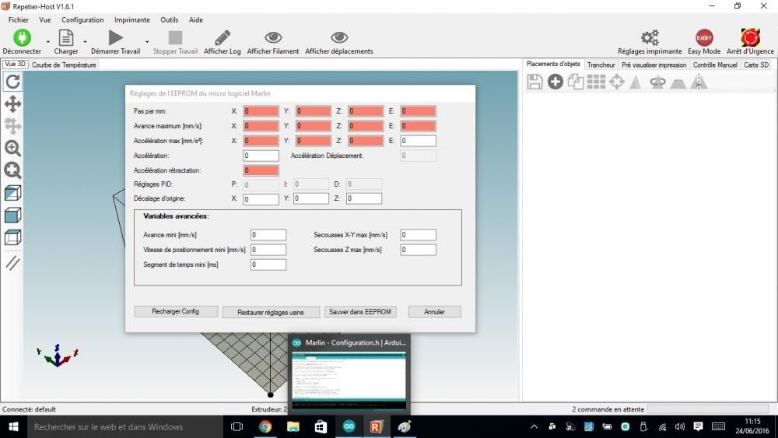Open the Outils menu

tap(169, 20)
